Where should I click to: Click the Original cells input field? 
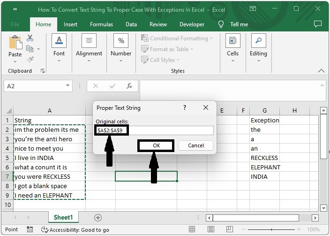click(155, 130)
